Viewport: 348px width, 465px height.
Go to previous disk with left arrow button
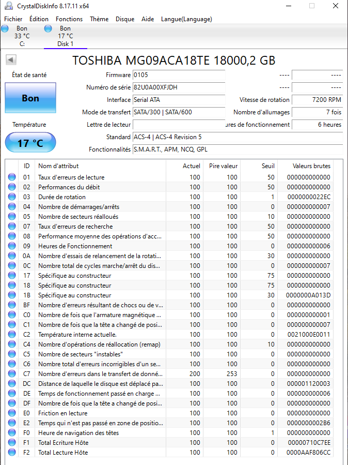tap(11, 59)
